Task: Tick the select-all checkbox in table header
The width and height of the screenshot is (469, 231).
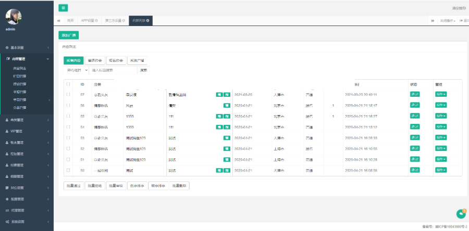Action: [x=68, y=84]
